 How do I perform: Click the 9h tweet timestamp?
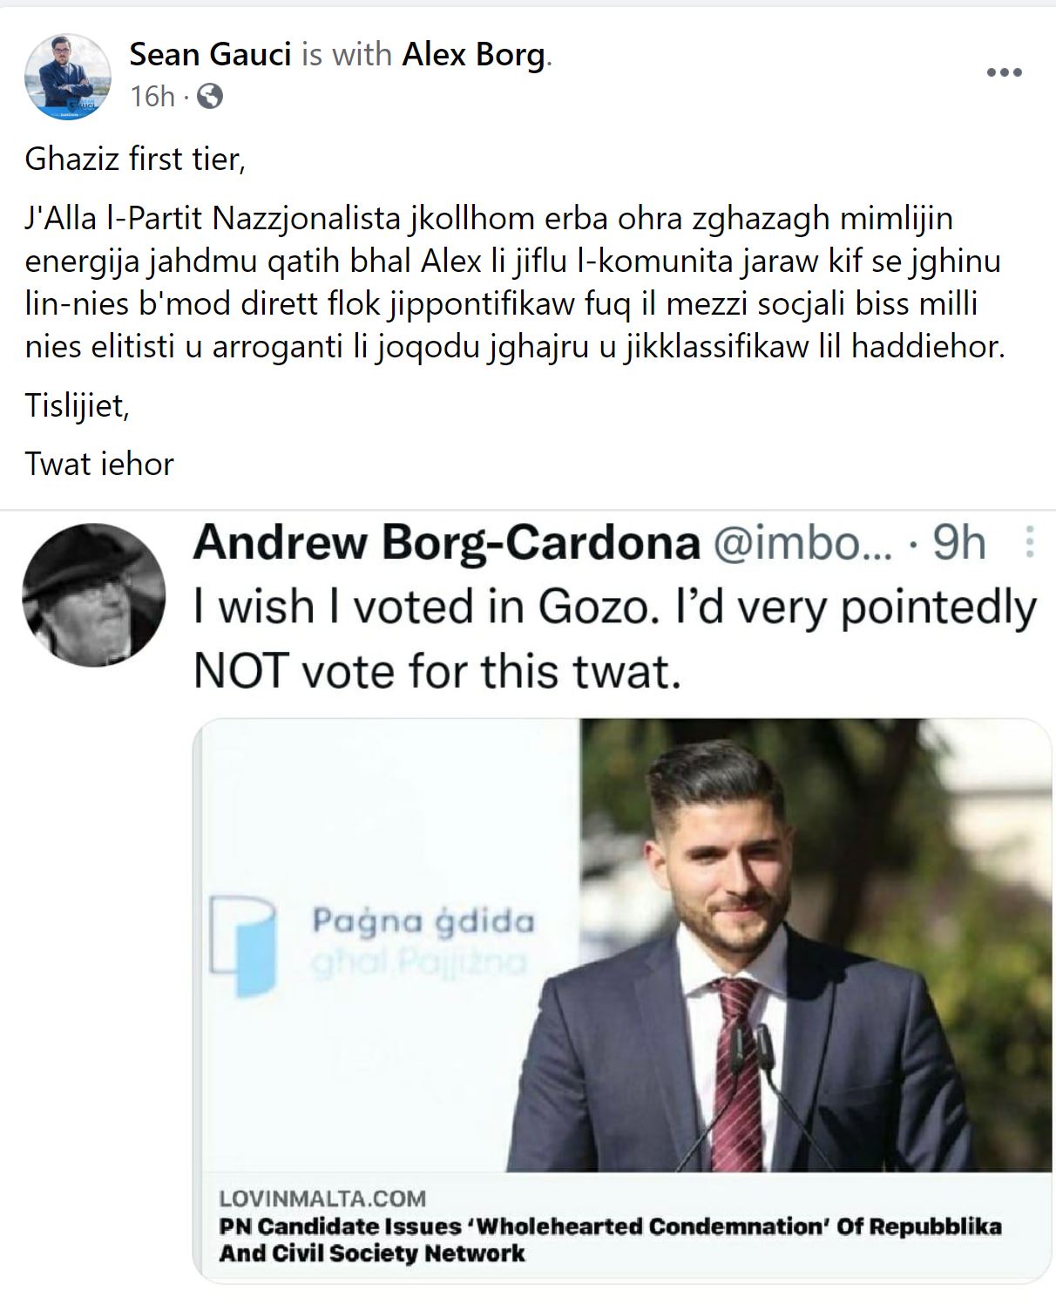coord(962,546)
